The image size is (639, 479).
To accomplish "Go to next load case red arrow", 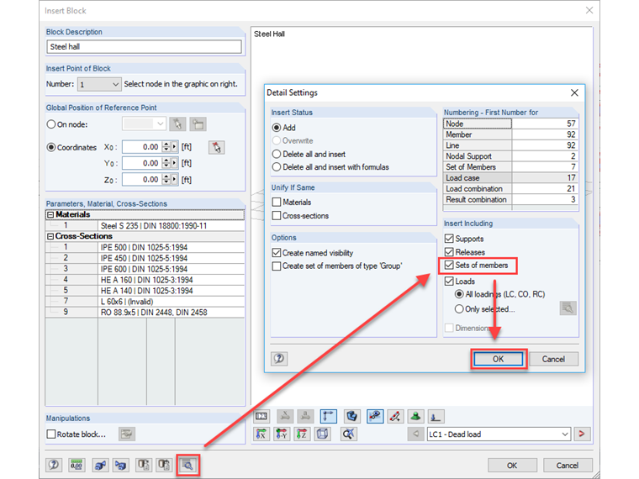I will pos(582,434).
